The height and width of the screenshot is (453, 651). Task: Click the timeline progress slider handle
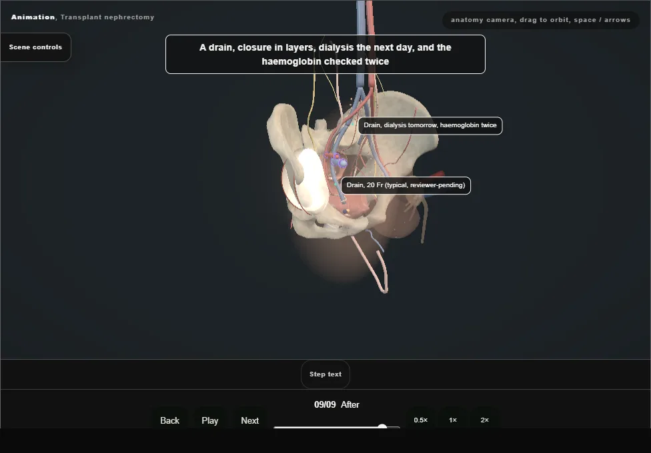[382, 426]
